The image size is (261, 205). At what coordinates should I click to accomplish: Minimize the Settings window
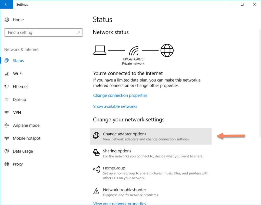[x=230, y=4]
